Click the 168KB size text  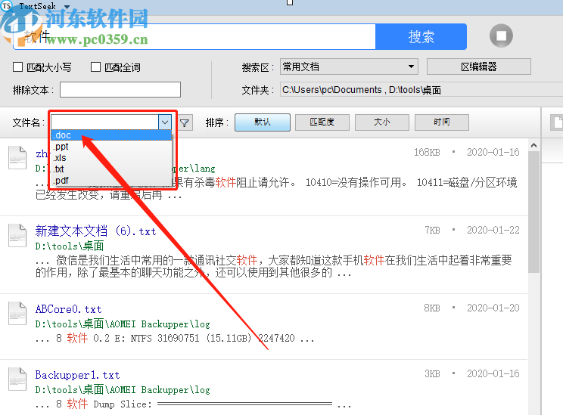427,152
